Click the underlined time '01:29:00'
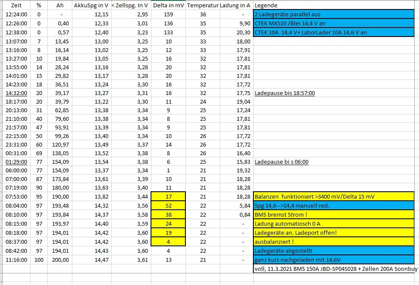The width and height of the screenshot is (419, 285). [16, 162]
